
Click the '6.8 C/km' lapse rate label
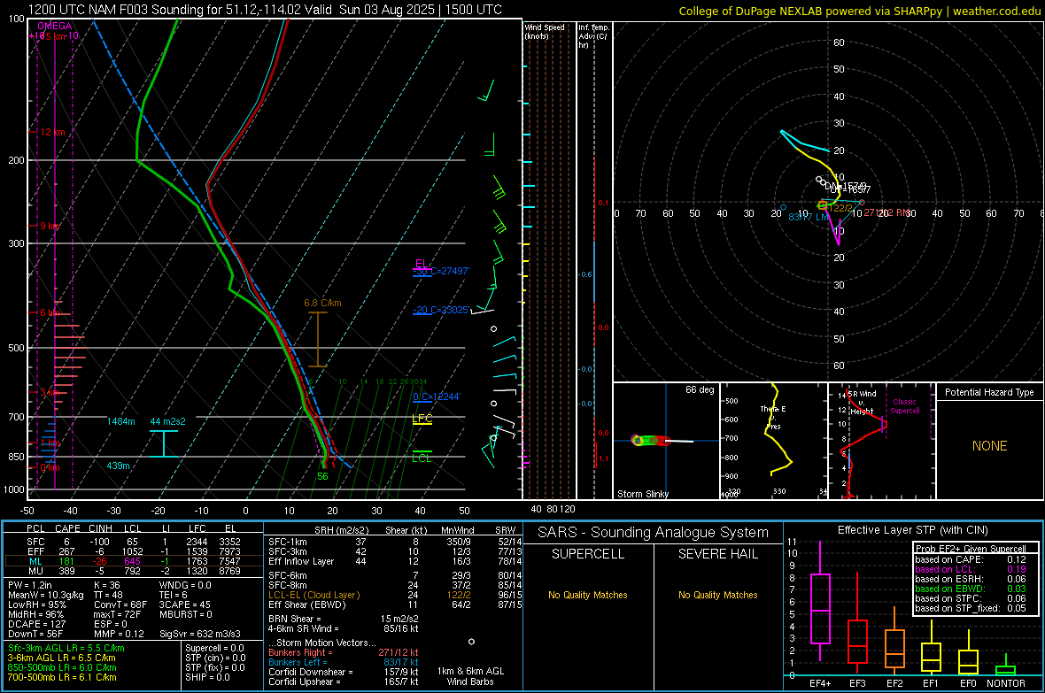coord(322,304)
